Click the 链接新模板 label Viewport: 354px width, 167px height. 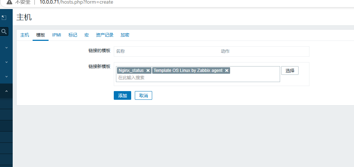click(x=99, y=67)
